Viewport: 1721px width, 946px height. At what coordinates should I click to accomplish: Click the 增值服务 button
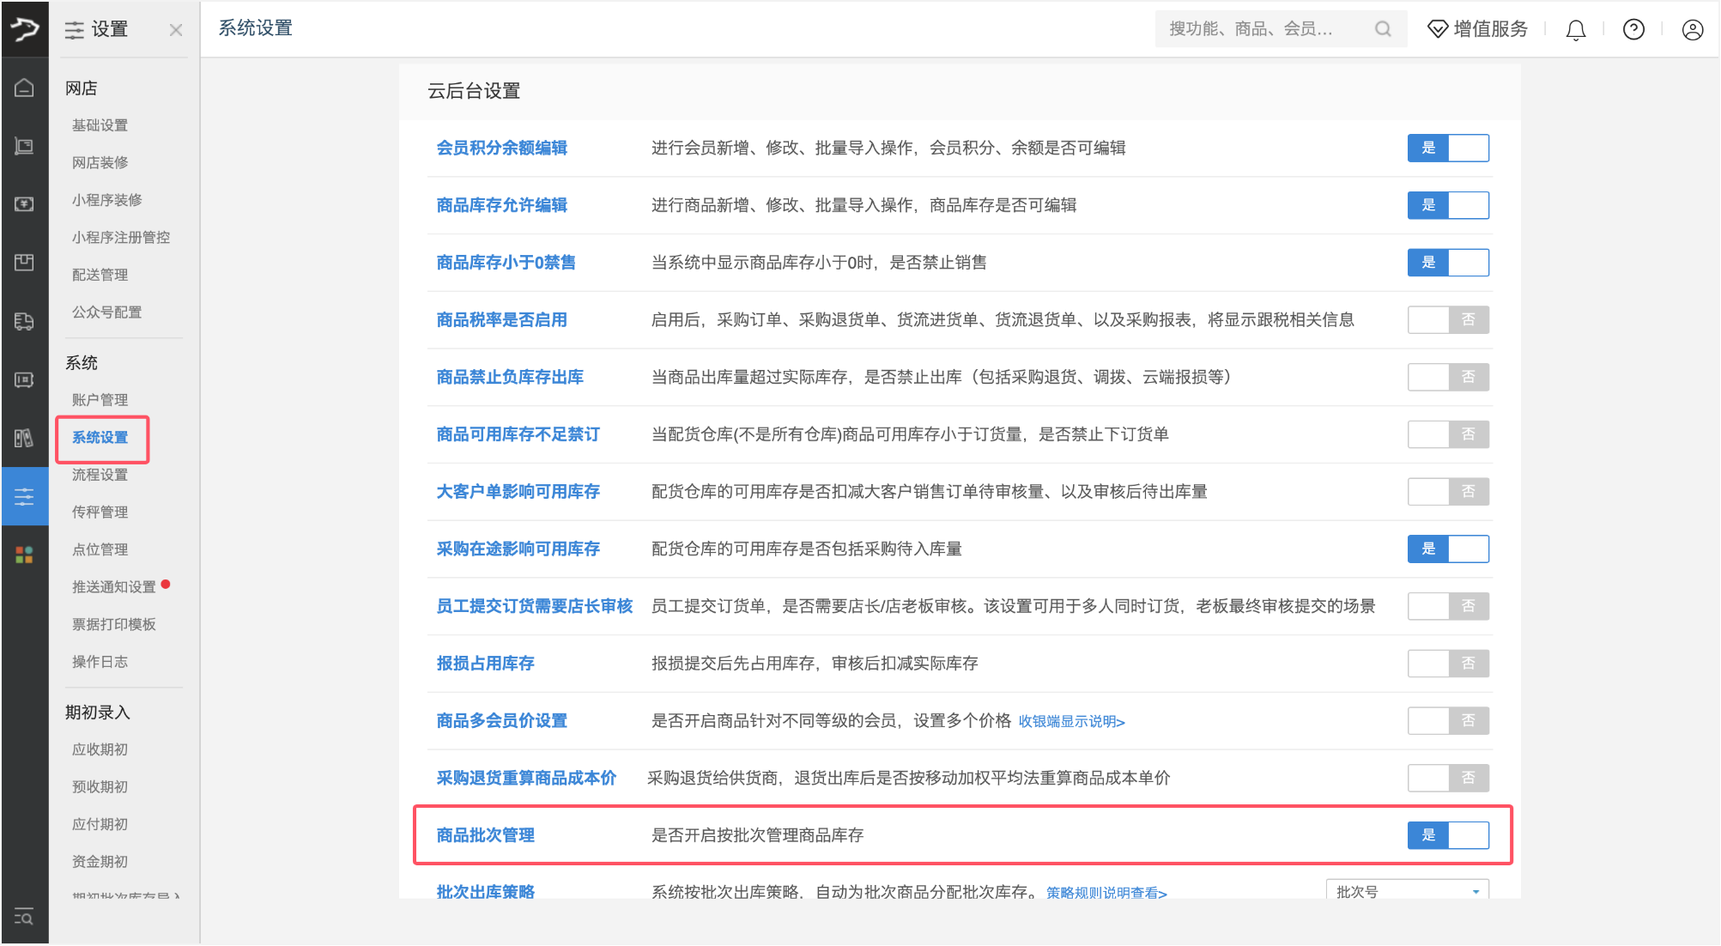[x=1477, y=29]
